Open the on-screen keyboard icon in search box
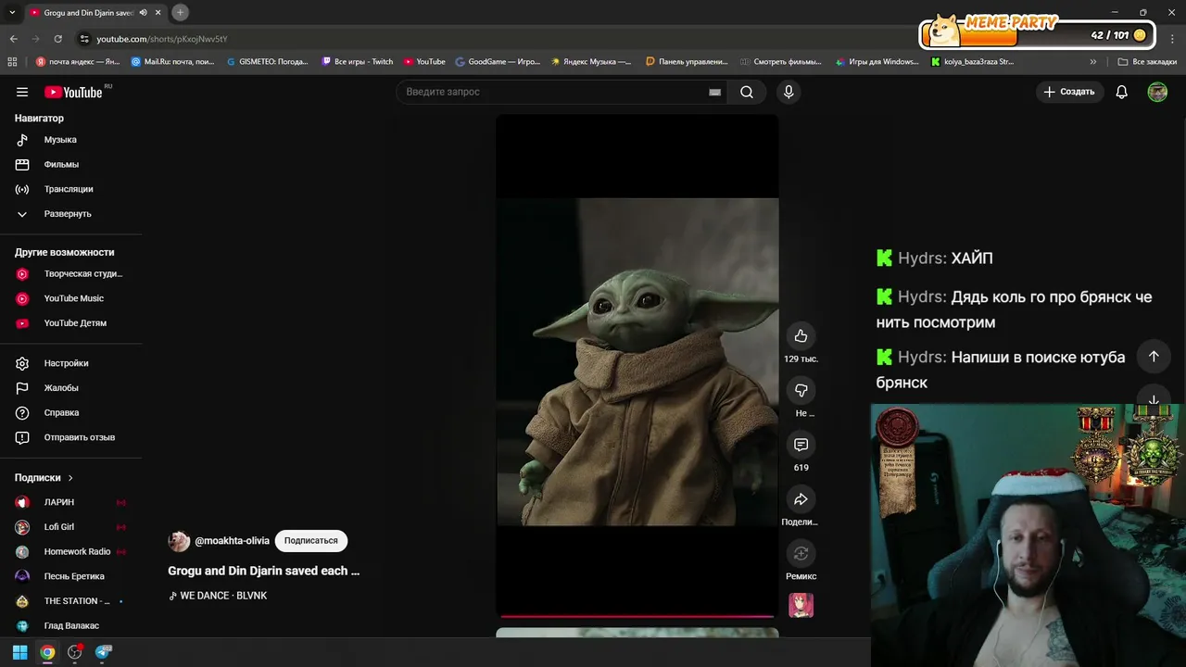The width and height of the screenshot is (1186, 667). click(714, 92)
